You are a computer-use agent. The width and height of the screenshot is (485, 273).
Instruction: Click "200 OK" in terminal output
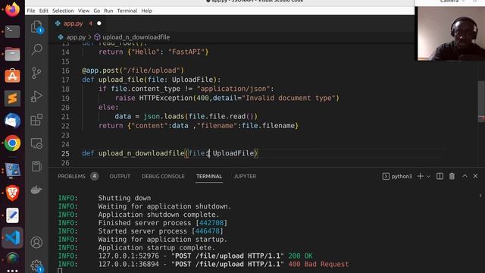pos(300,256)
